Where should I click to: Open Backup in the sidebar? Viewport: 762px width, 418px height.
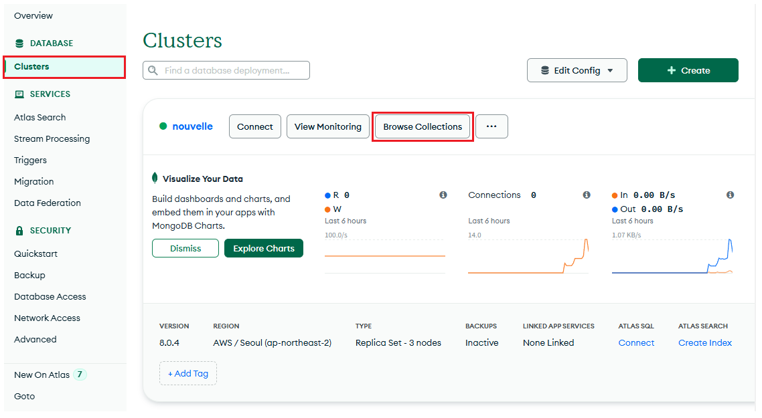(29, 276)
